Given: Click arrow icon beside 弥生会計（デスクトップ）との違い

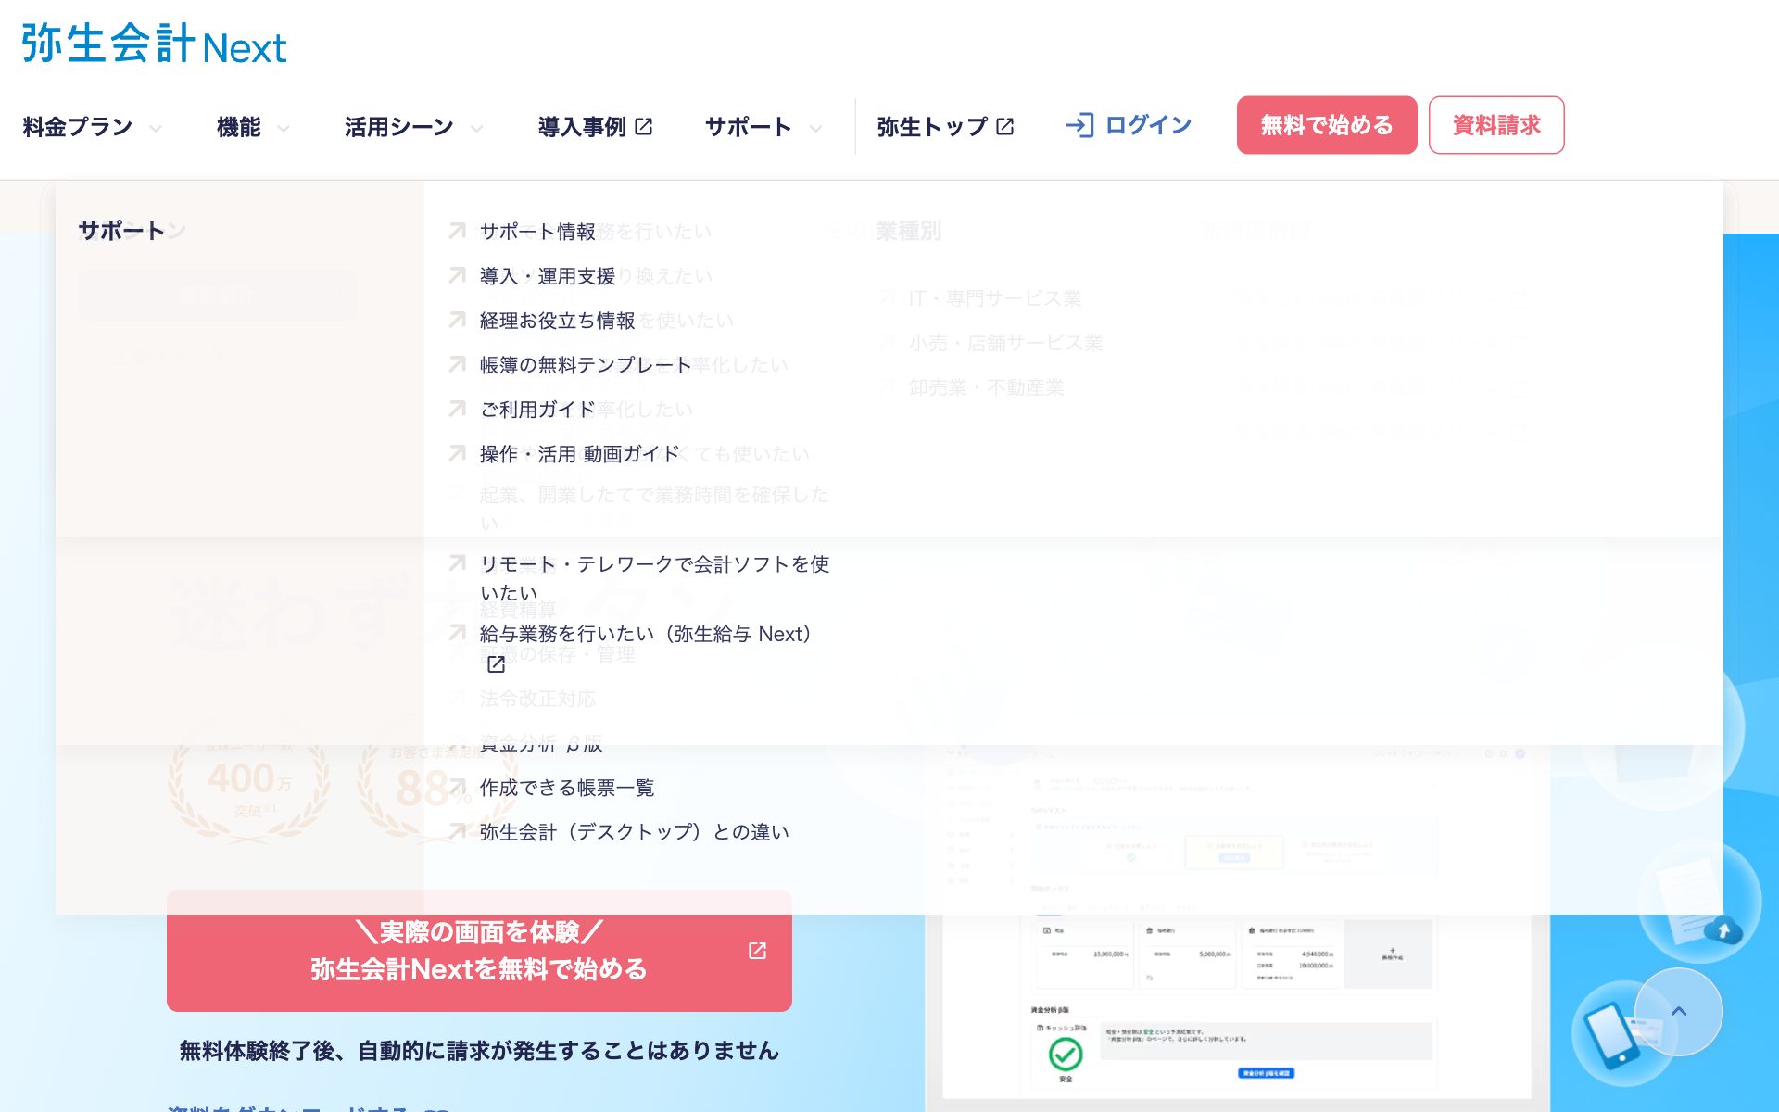Looking at the screenshot, I should click(x=457, y=832).
